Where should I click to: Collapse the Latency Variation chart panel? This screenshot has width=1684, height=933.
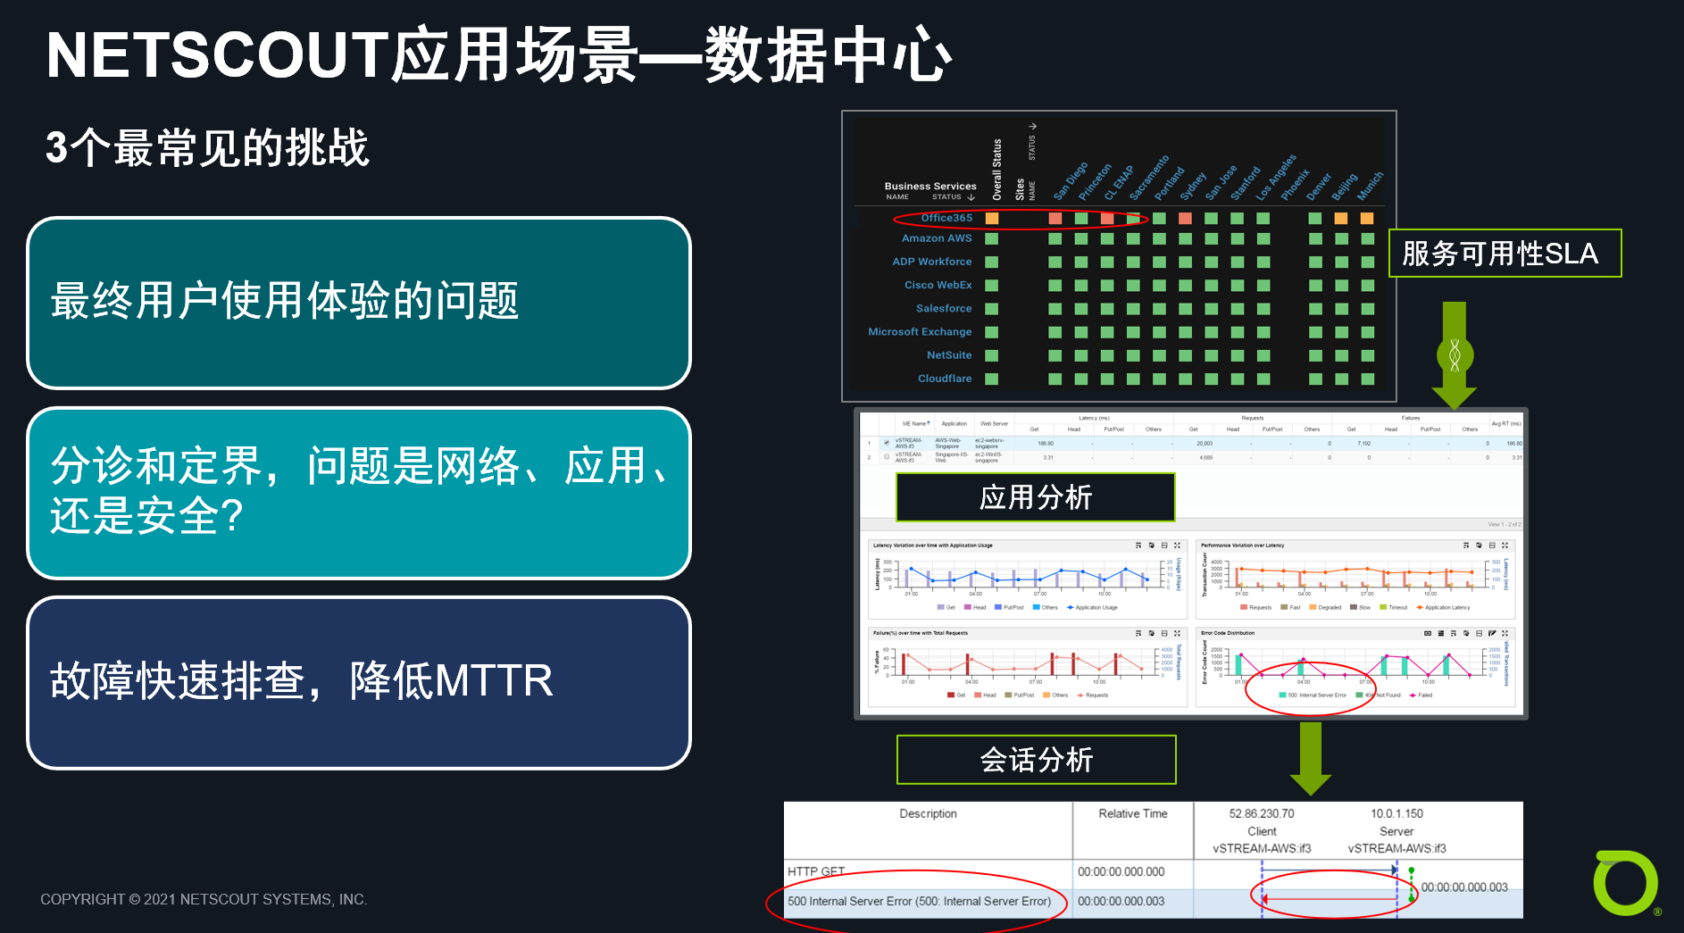point(1164,545)
